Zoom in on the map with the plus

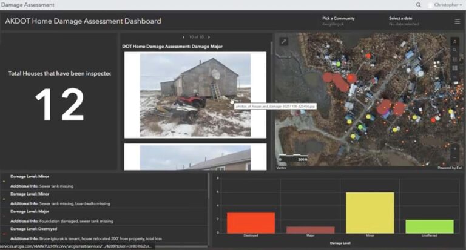point(454,149)
